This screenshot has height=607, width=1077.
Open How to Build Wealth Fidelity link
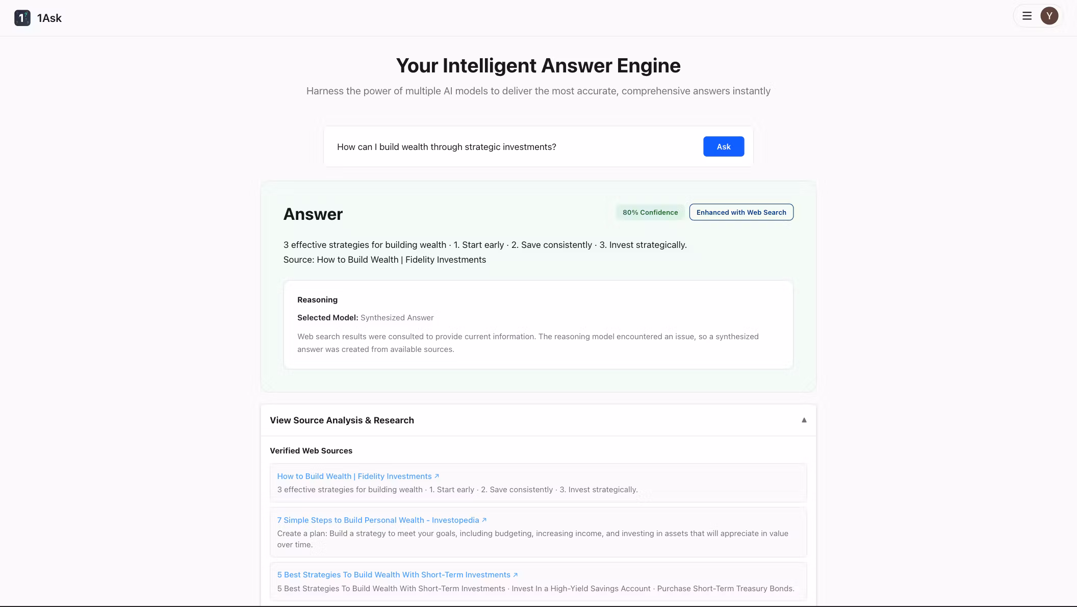pos(354,476)
